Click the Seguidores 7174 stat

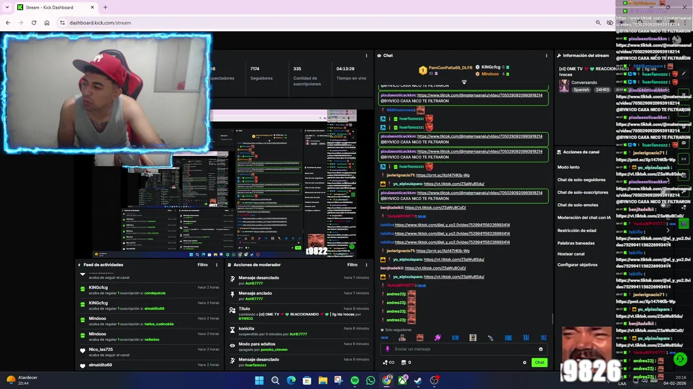tap(261, 73)
